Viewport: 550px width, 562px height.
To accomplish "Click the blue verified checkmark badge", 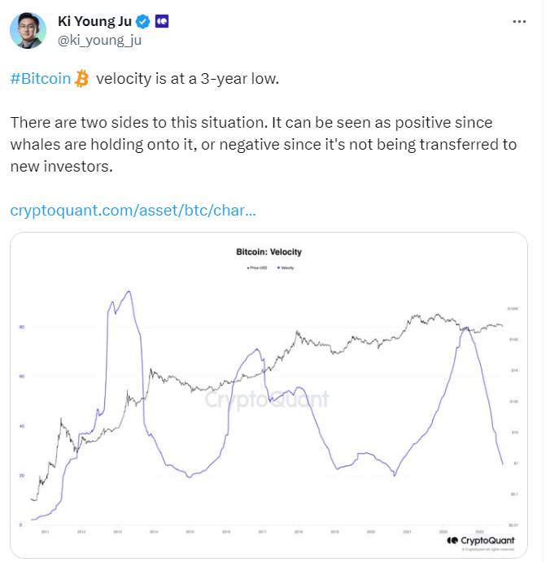I will pyautogui.click(x=142, y=21).
